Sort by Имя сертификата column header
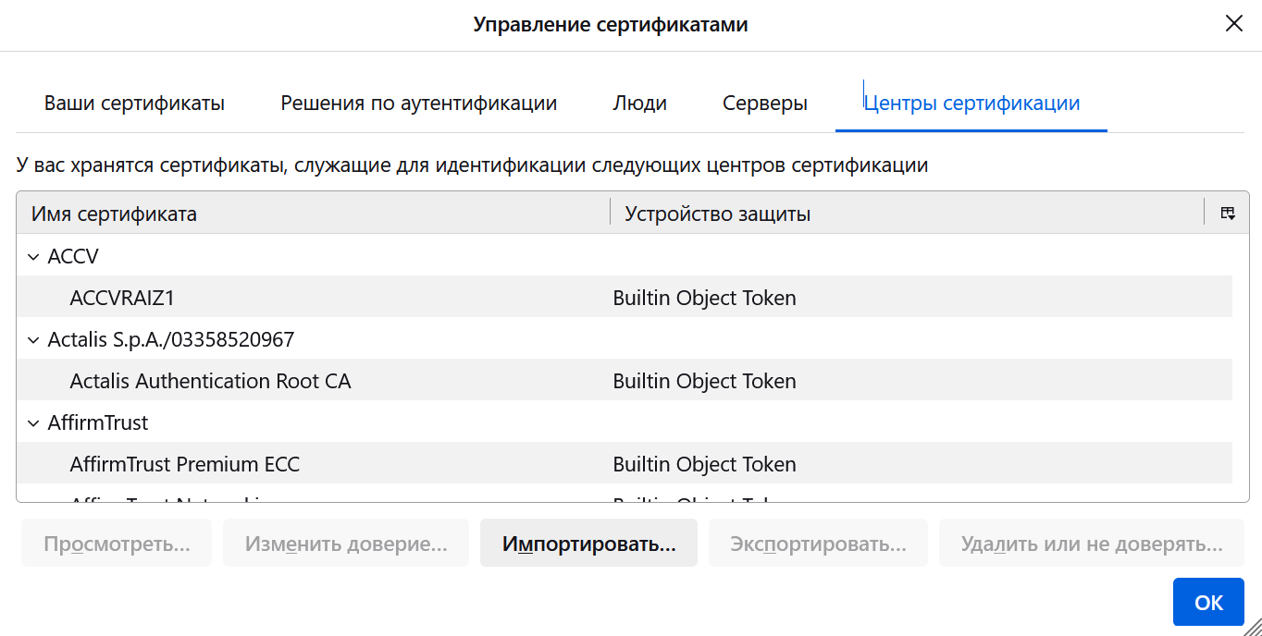Viewport: 1262px width, 636px height. pyautogui.click(x=312, y=214)
